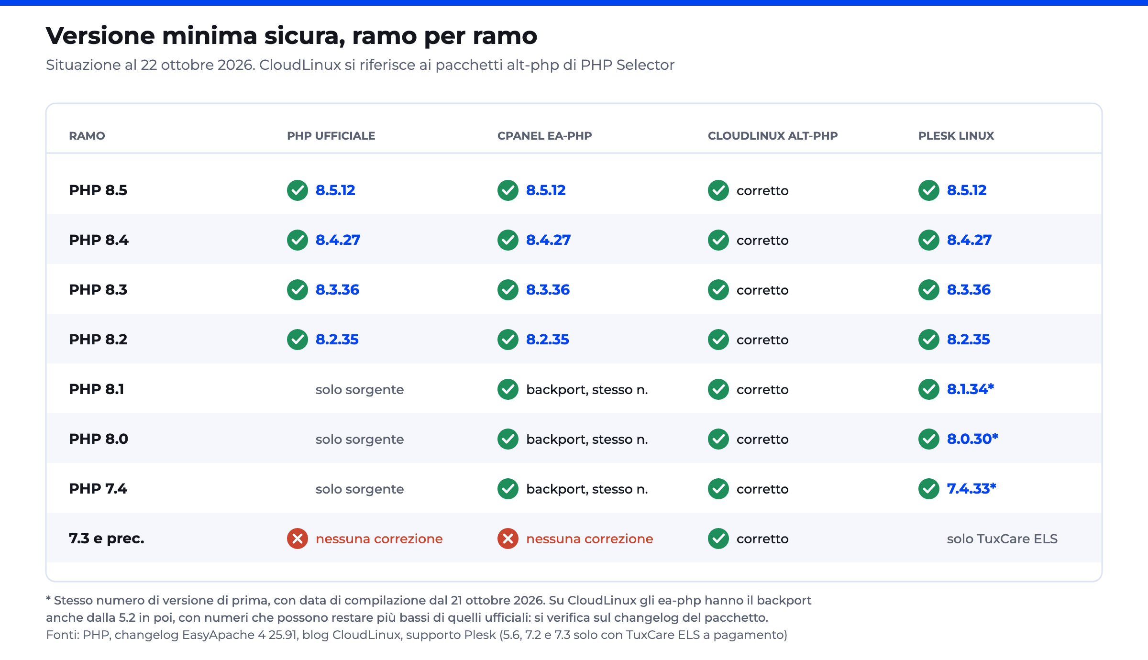Screen dimensions: 1148x660
Task: Click the PLESK LINUX column header
Action: click(x=956, y=136)
